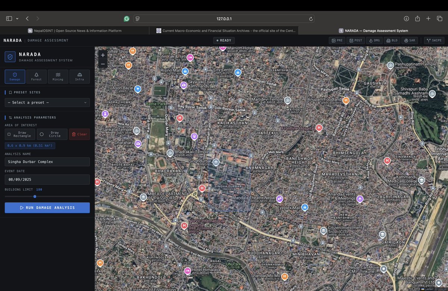Click the 0.6 x 0.9 km area readout
The width and height of the screenshot is (448, 291).
pos(30,146)
